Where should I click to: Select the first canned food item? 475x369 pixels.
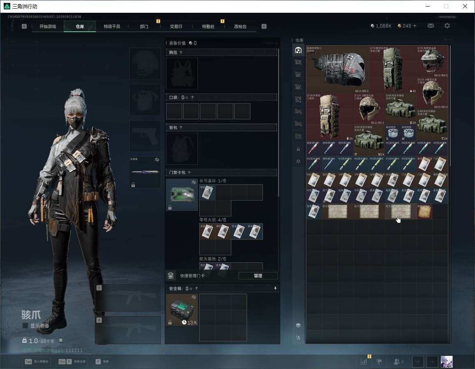(x=393, y=133)
